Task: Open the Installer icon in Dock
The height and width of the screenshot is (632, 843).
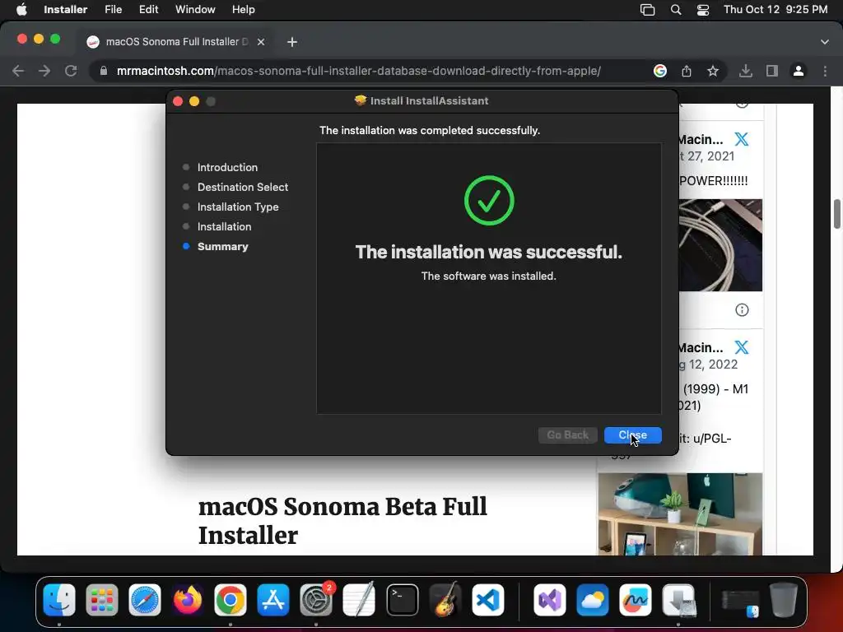Action: pyautogui.click(x=679, y=600)
